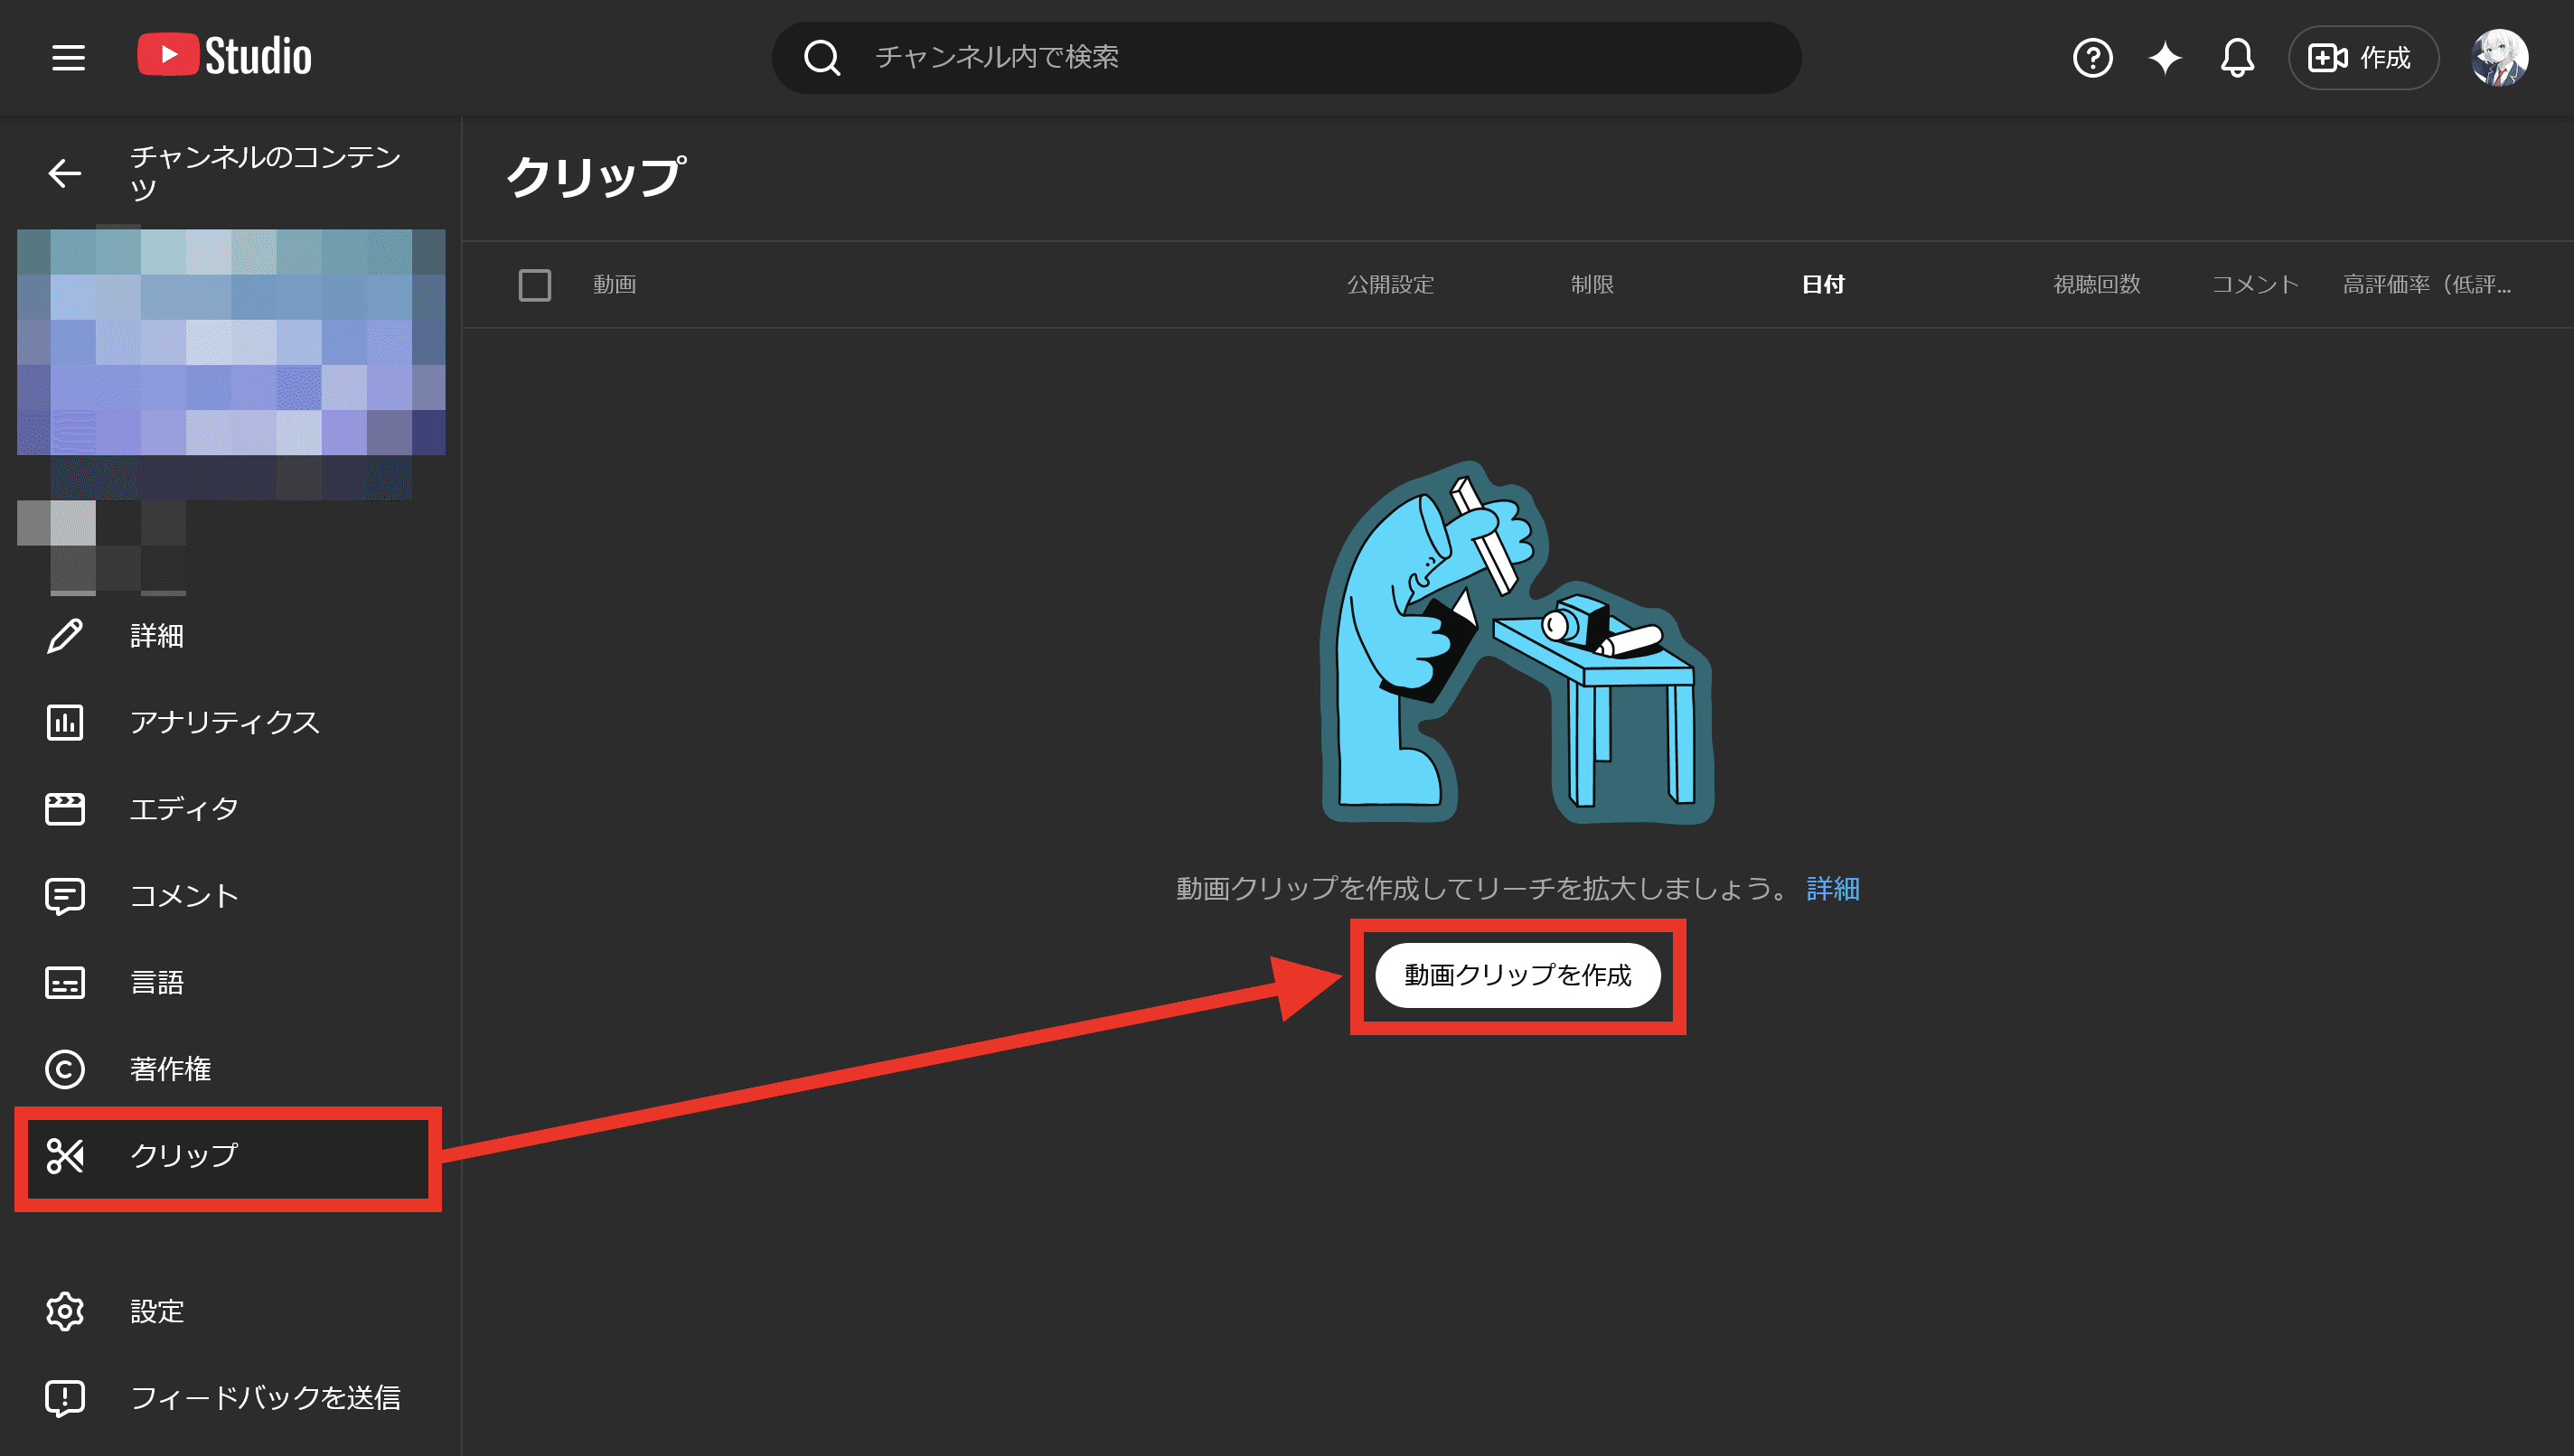Click the チャンネルのコンテンツ heading text
The image size is (2574, 1456).
coord(265,172)
